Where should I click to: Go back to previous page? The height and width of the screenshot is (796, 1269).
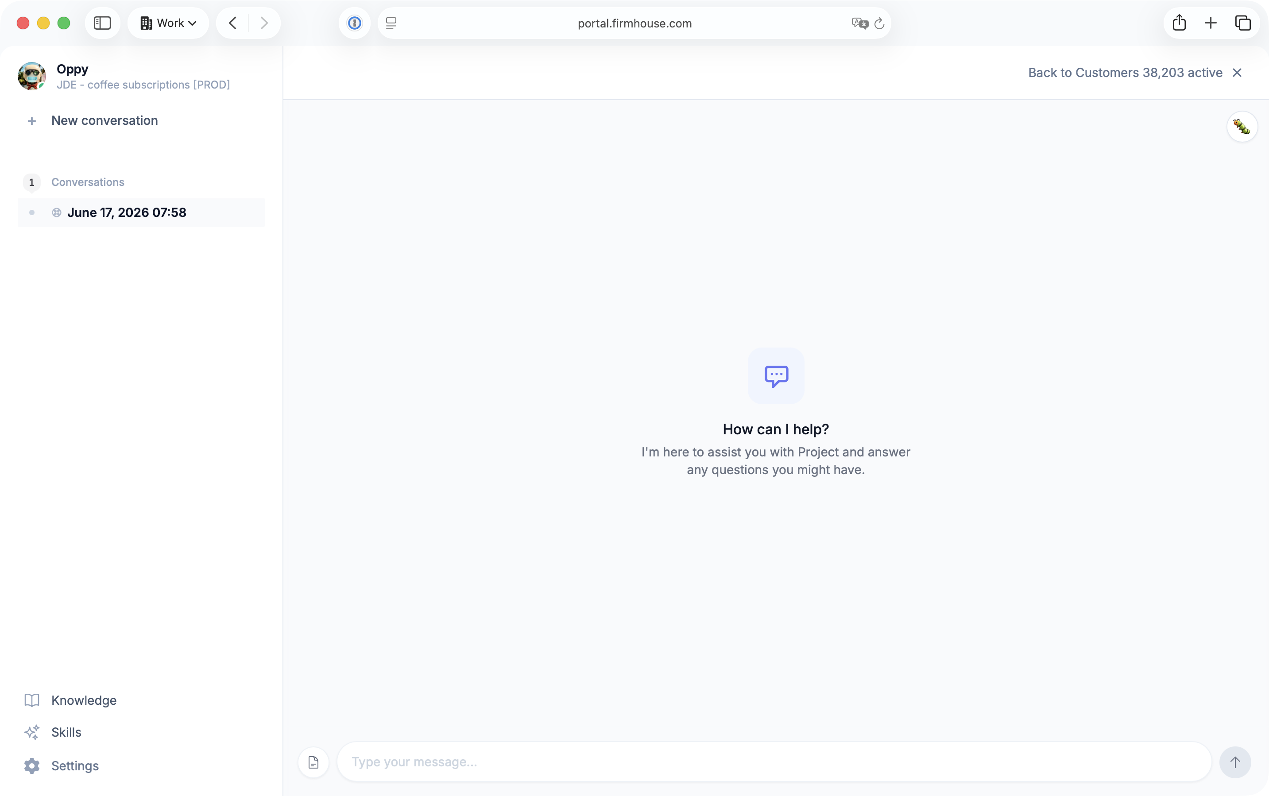click(x=233, y=23)
